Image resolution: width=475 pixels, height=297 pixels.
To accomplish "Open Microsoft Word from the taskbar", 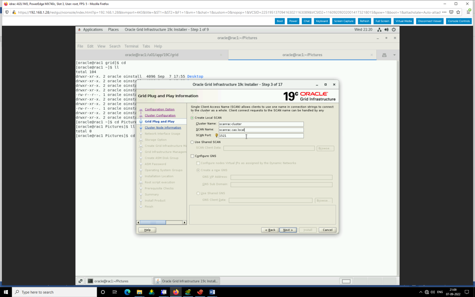I will click(x=212, y=292).
